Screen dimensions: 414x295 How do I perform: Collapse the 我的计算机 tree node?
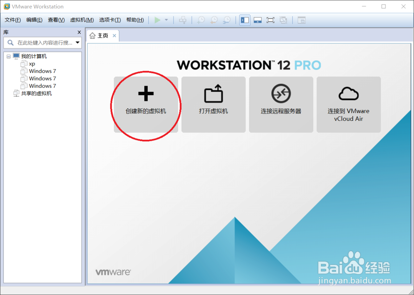9,56
